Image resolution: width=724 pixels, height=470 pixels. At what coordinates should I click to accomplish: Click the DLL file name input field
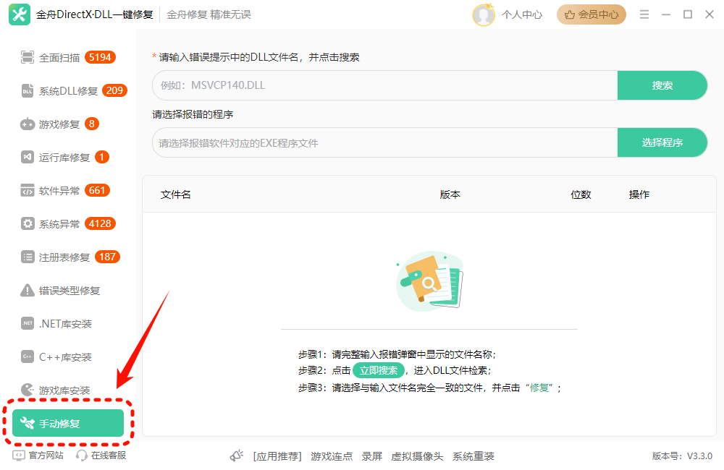[385, 85]
